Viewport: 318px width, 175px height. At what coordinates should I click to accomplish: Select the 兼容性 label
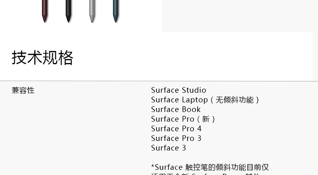(x=23, y=90)
